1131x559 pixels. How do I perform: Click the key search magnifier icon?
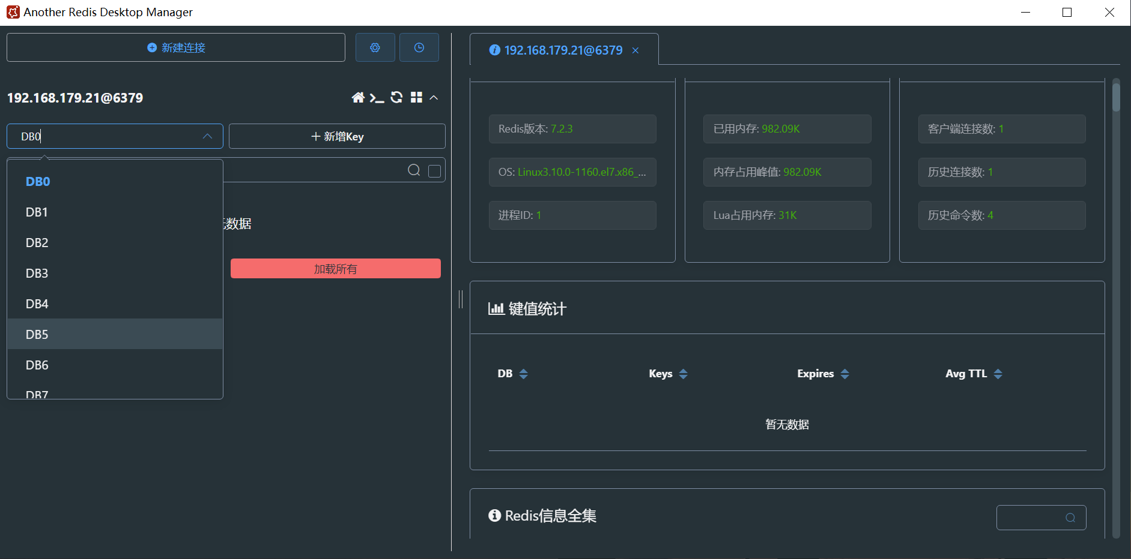(x=414, y=170)
